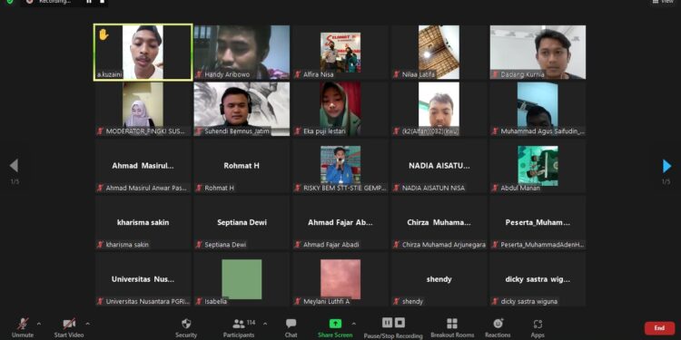Select the MODERATOR_FINGKI video tile
The image size is (681, 340).
click(143, 109)
